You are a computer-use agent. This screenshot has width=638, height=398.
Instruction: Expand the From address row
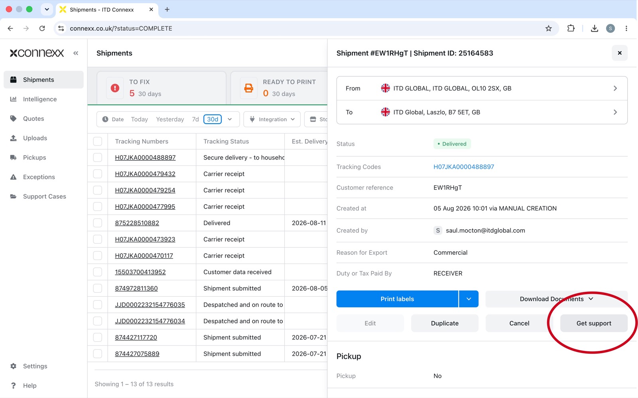click(x=482, y=88)
